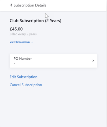Choose the Cancel Subscription link

point(26,85)
